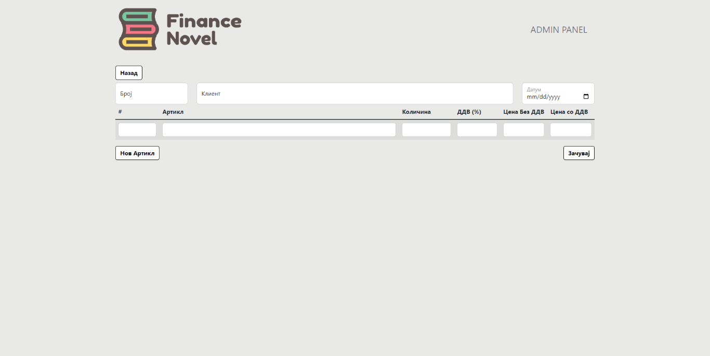Click the stacked books logo icon

(138, 29)
